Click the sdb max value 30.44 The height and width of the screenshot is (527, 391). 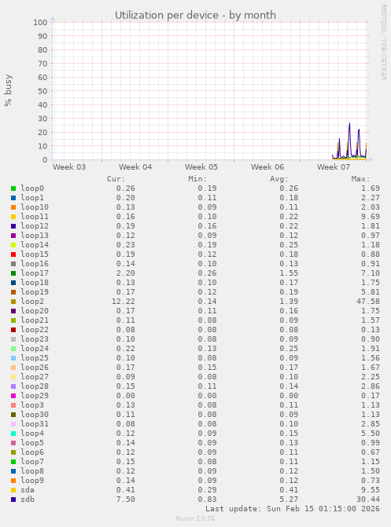point(368,500)
